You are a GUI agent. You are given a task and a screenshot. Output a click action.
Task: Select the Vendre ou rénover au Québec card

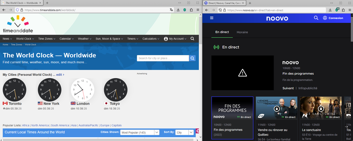tap(277, 118)
